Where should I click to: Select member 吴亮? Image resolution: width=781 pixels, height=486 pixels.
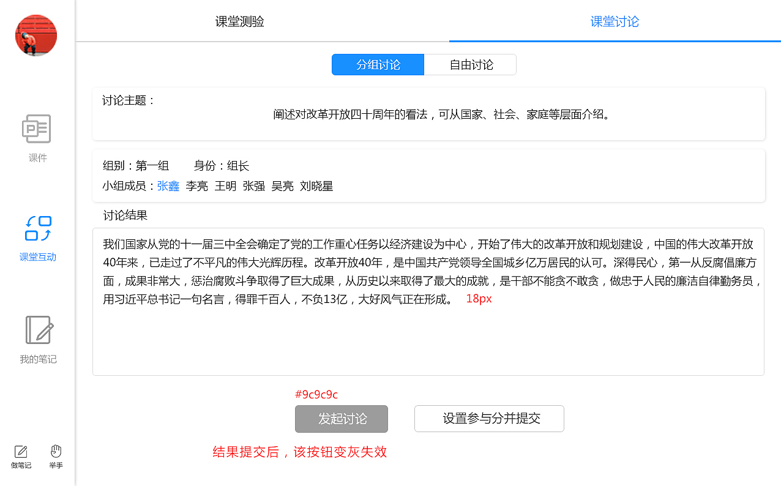[x=282, y=186]
